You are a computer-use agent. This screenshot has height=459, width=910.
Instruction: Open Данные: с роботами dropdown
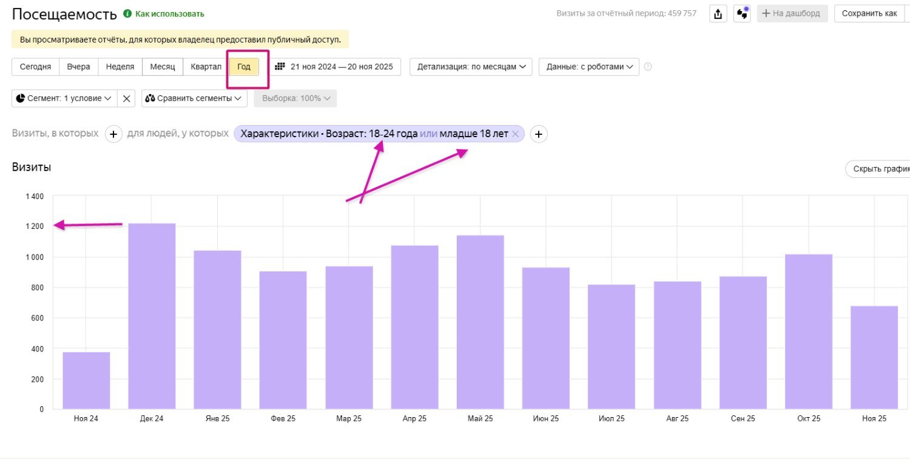point(588,67)
